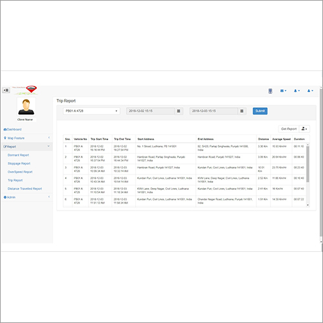Click the start date input field
323x323 pixels.
coord(151,111)
